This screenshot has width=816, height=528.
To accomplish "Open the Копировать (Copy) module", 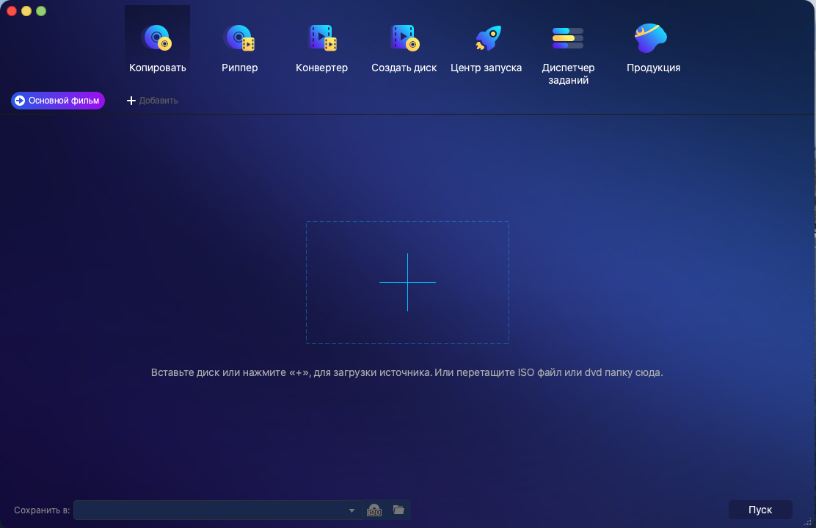I will (x=157, y=46).
